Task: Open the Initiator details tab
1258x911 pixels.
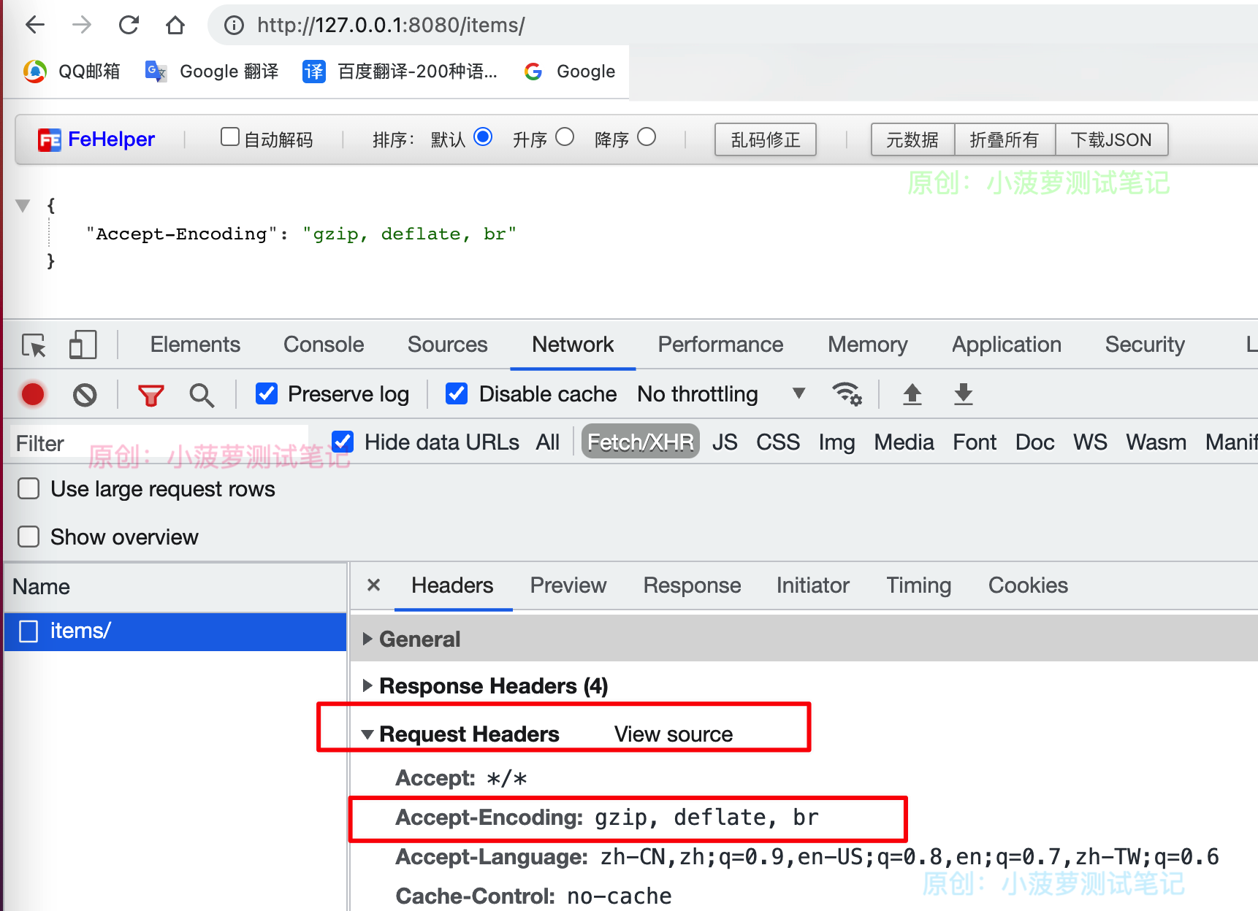Action: (x=812, y=585)
